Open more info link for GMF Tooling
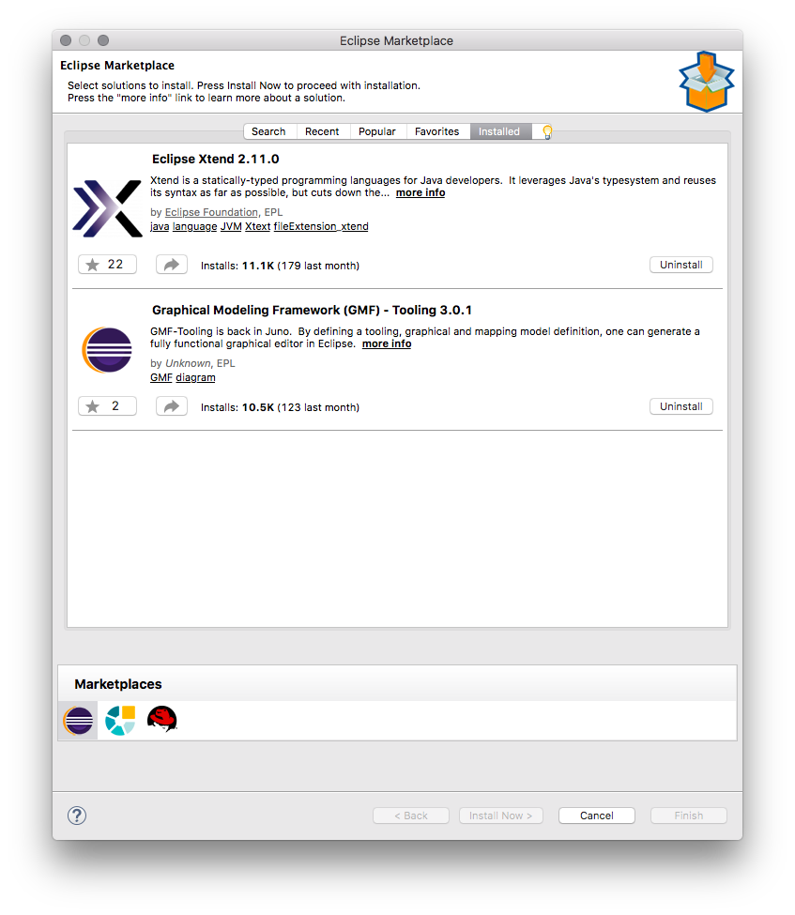 387,344
